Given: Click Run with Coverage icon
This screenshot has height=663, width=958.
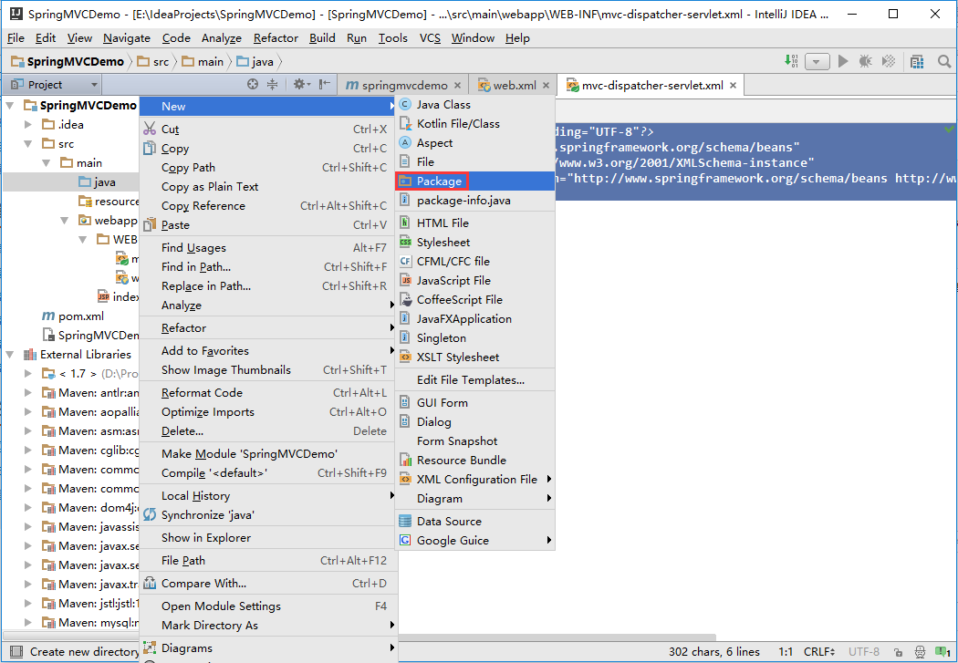Looking at the screenshot, I should [x=889, y=61].
